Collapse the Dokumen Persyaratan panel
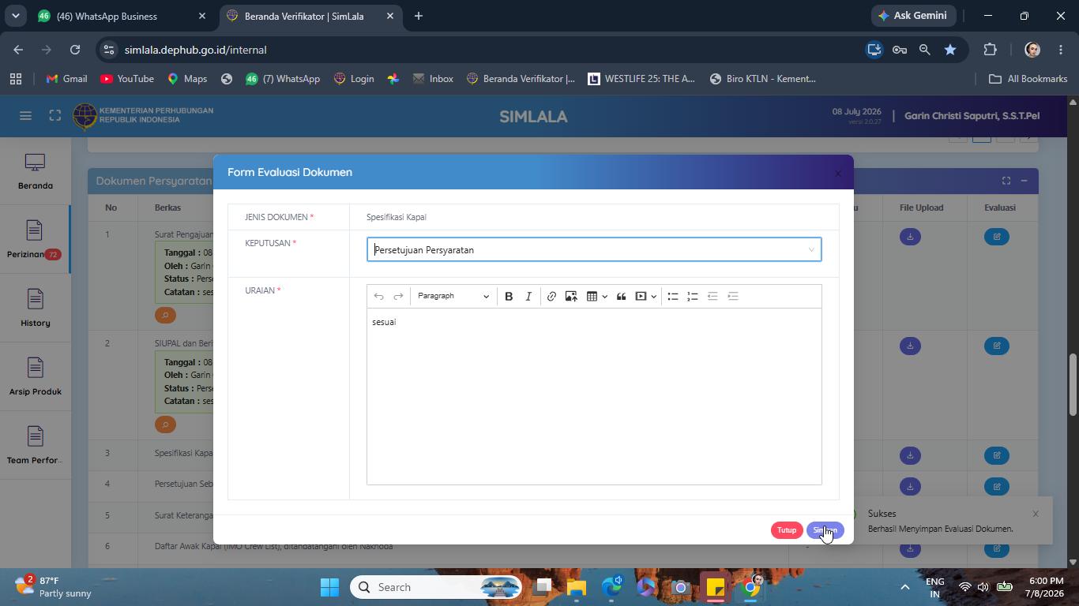This screenshot has width=1079, height=606. [x=1024, y=181]
